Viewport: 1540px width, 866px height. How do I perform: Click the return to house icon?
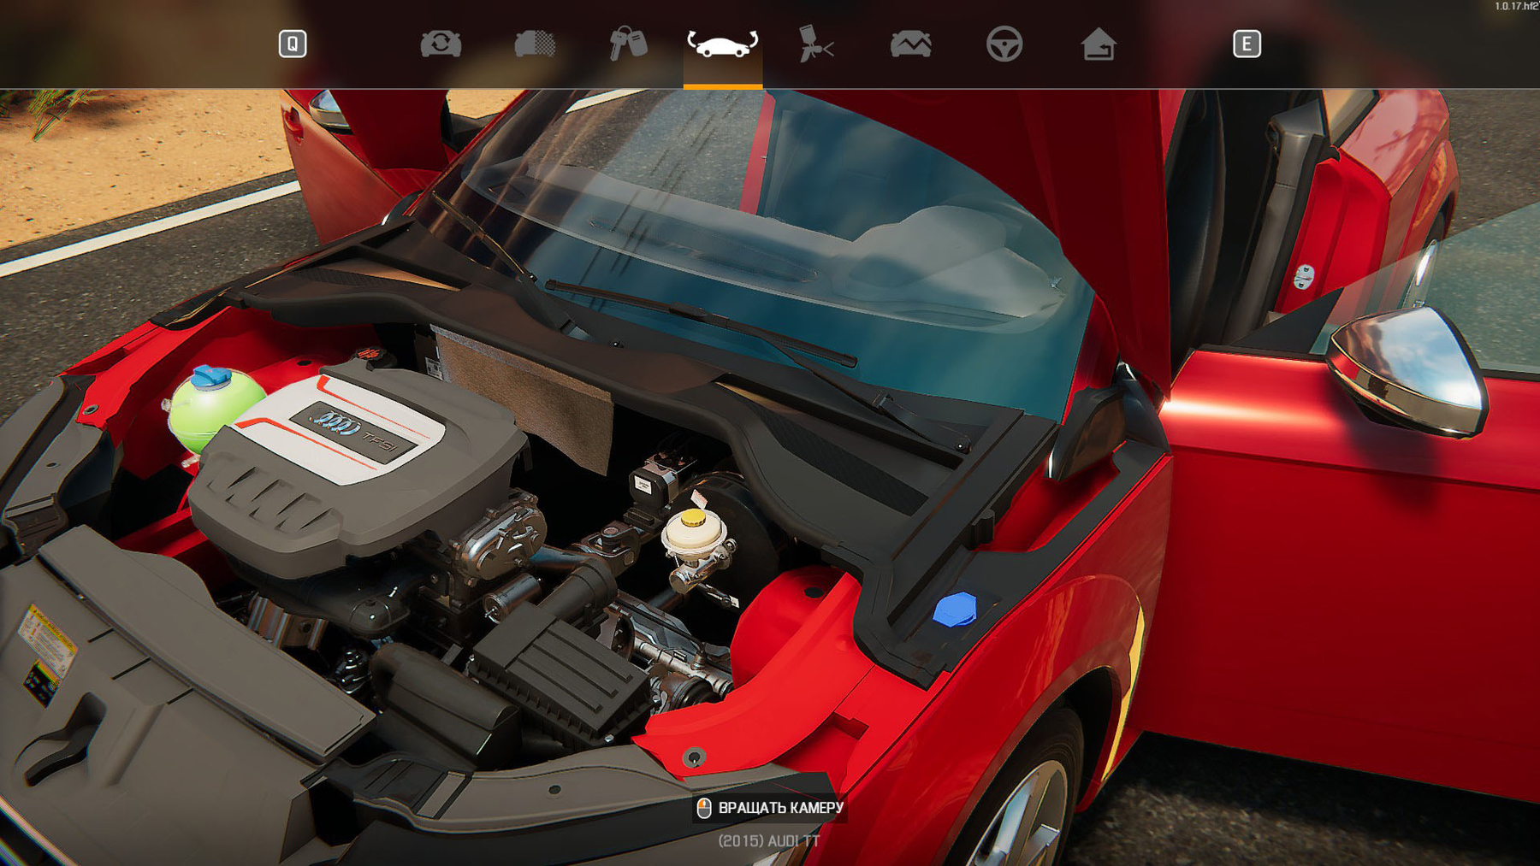[1098, 44]
